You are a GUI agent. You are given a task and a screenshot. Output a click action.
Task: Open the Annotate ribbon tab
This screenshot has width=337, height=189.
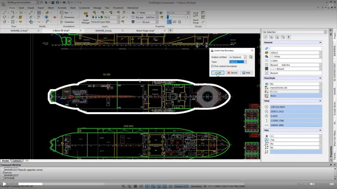[x=62, y=8]
